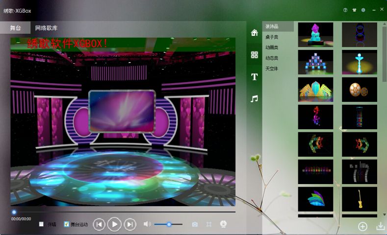This screenshot has height=235, width=387.
Task: Open the Text tool (T) icon
Action: (x=254, y=77)
